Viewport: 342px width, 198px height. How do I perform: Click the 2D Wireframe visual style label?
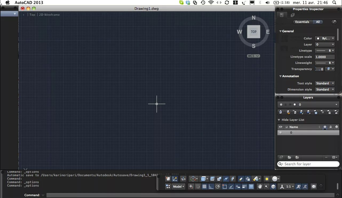49,15
